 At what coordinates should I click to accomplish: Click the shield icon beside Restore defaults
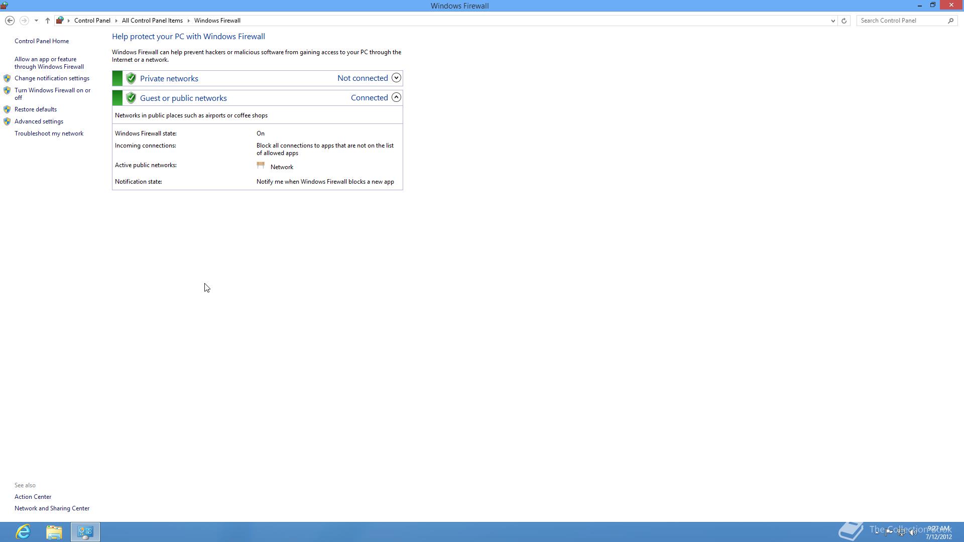click(x=7, y=109)
